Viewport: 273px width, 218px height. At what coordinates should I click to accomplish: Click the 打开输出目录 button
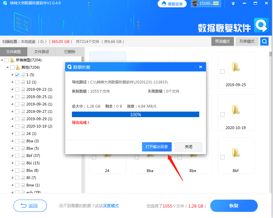click(157, 147)
